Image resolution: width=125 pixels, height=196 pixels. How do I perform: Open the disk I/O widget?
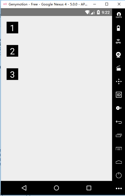[x=119, y=108]
